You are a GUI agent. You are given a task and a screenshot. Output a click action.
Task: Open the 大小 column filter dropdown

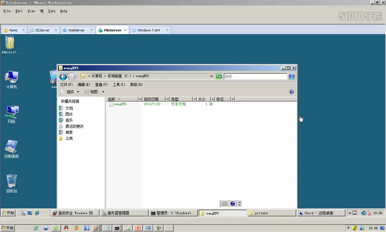point(213,99)
